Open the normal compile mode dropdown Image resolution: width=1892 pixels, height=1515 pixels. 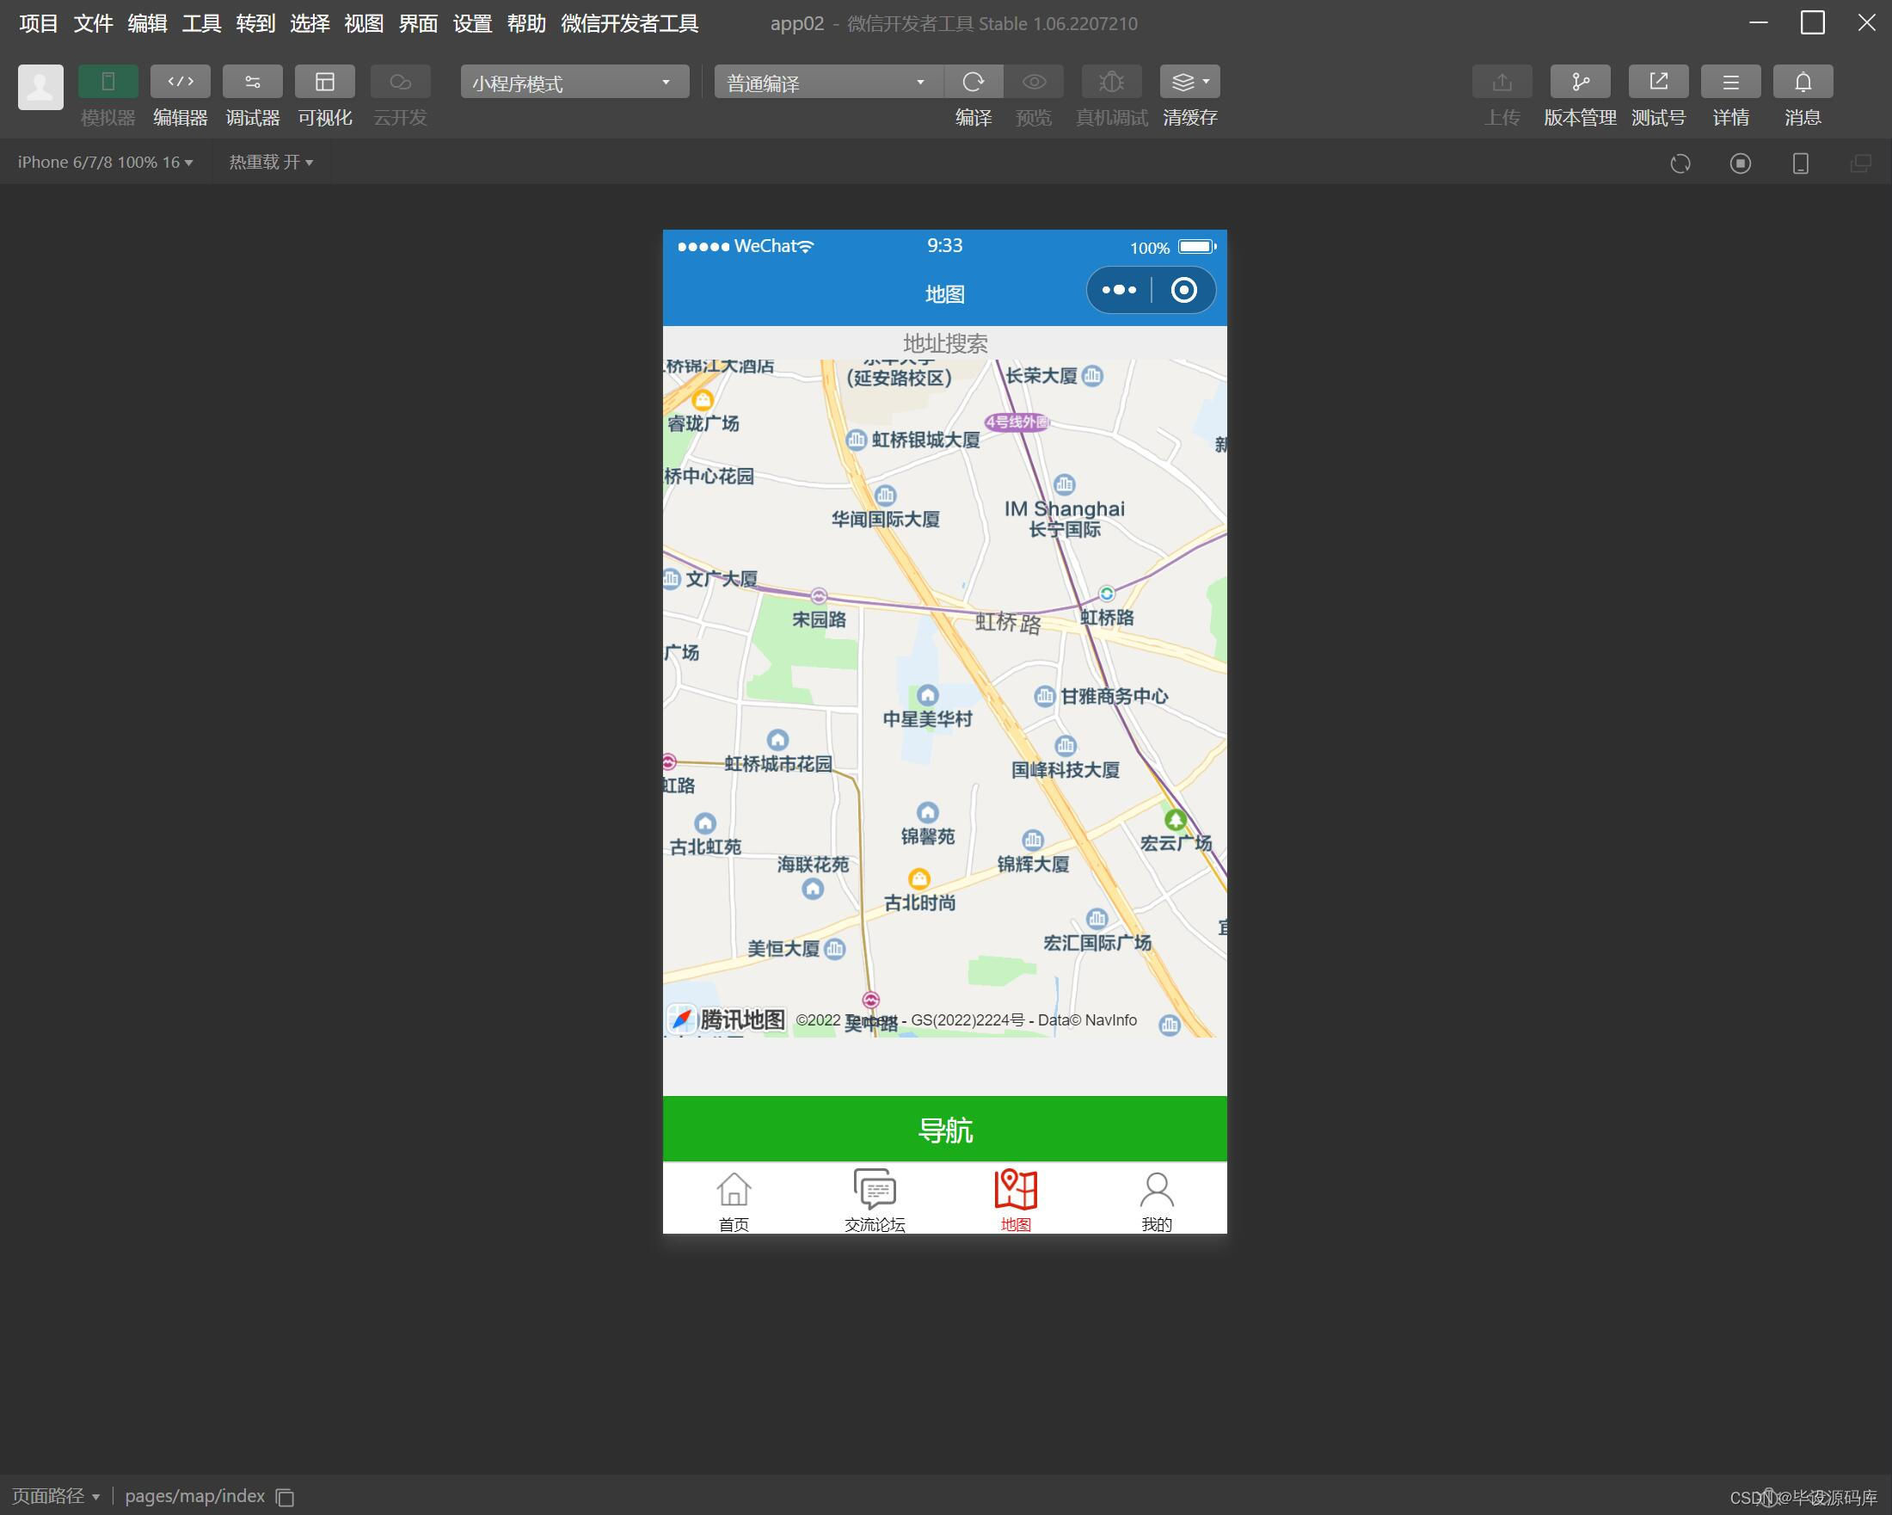tap(827, 82)
